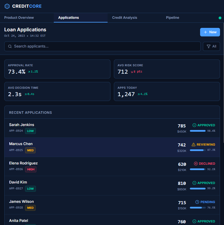Click the green online status dot
This screenshot has height=225, width=224.
pyautogui.click(x=220, y=18)
